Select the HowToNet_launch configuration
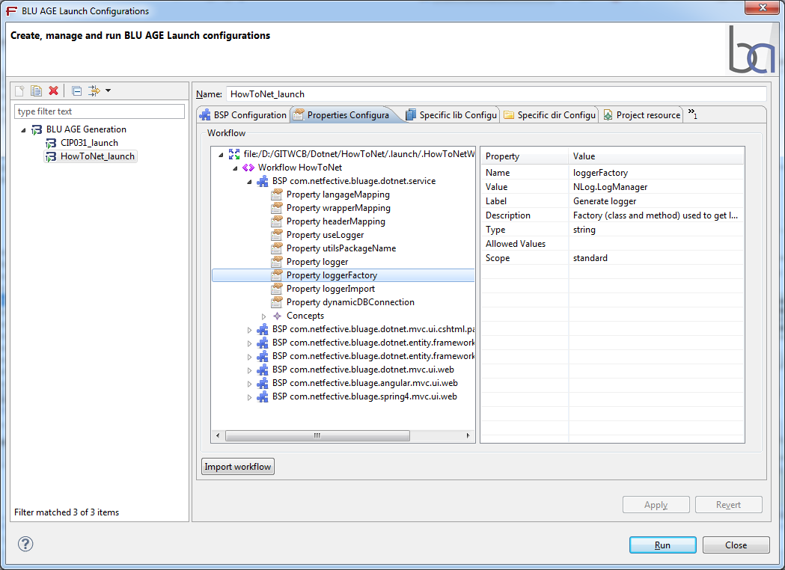 (97, 156)
